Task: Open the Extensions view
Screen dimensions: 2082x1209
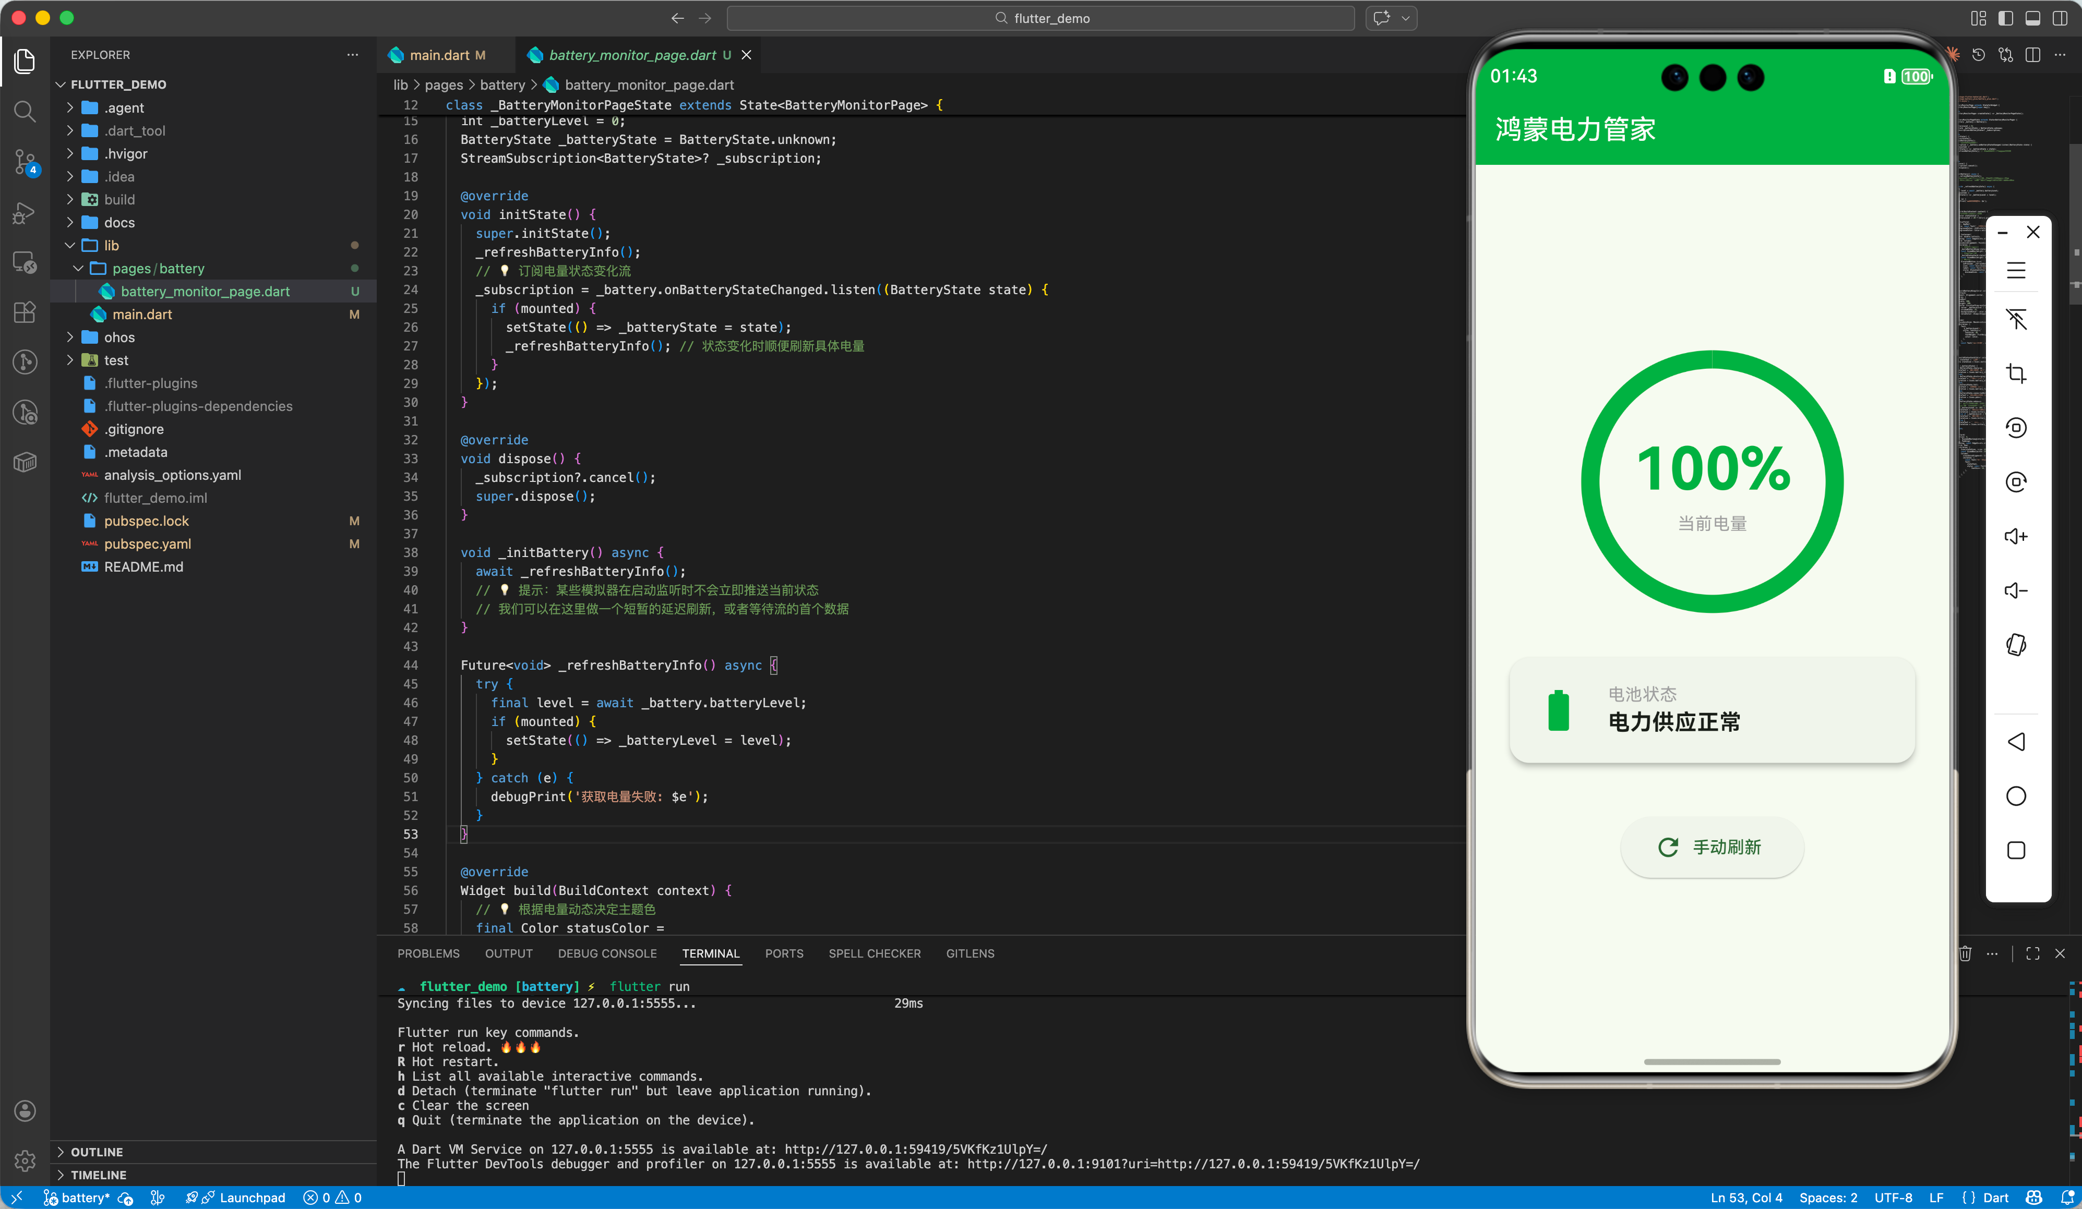Action: pyautogui.click(x=25, y=311)
